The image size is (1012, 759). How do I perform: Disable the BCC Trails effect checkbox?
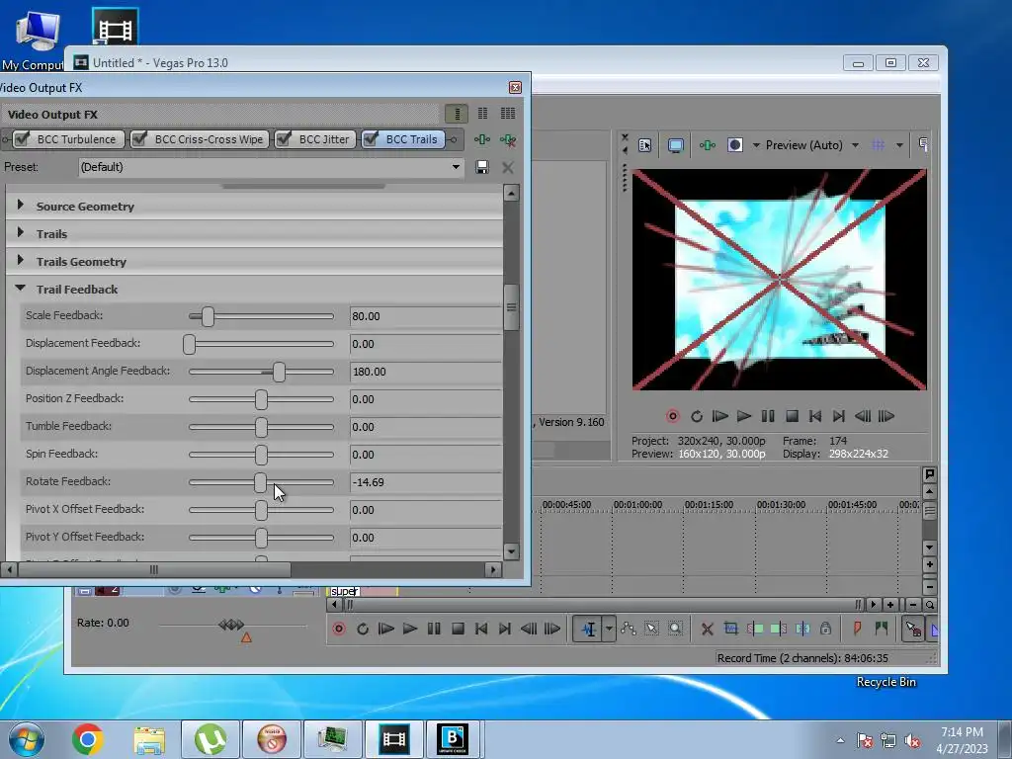click(371, 138)
